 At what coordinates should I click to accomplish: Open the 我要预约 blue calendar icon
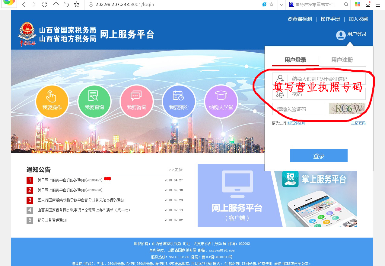pos(179,101)
